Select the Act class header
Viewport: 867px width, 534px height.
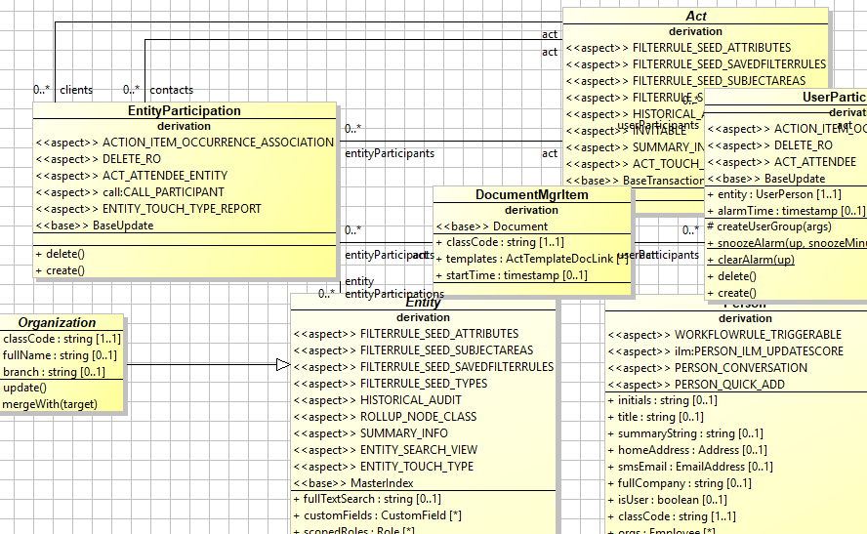696,17
